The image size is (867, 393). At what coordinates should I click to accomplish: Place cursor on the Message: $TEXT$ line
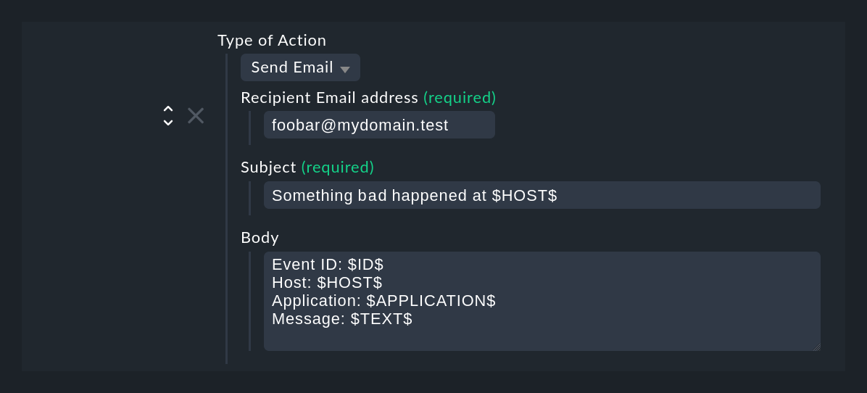coord(342,318)
